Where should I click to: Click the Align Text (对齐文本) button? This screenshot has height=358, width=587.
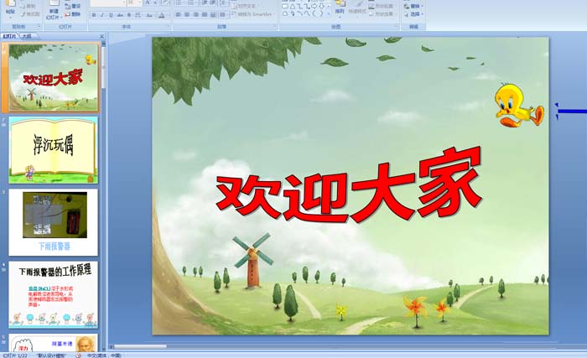pyautogui.click(x=245, y=6)
